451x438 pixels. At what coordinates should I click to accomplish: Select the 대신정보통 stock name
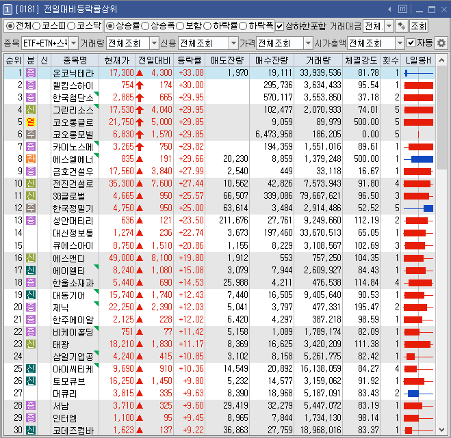coord(73,233)
